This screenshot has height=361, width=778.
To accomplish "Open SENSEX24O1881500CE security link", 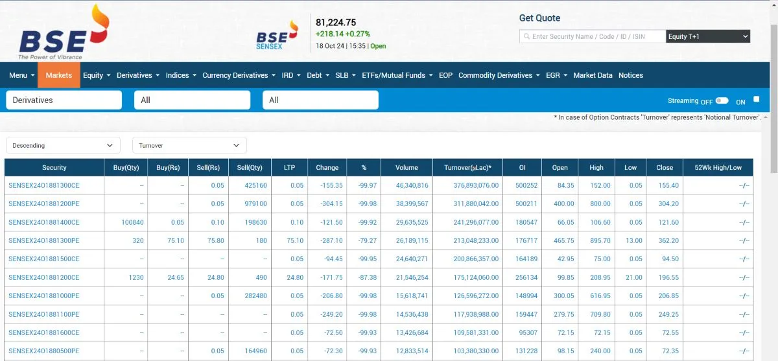I will pos(44,259).
